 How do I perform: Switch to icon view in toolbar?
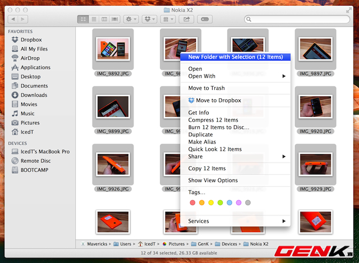pyautogui.click(x=83, y=19)
